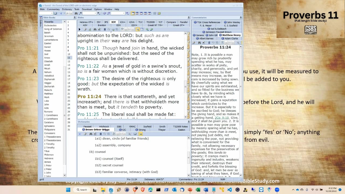Click the dictionary pane scroll-down arrow
The width and height of the screenshot is (345, 194).
point(188,175)
